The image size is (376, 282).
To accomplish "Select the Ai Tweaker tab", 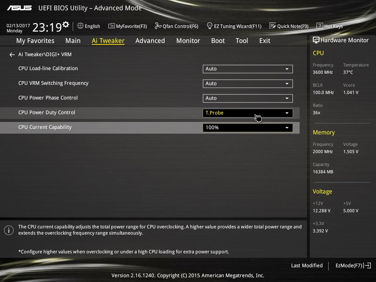I will pos(108,41).
